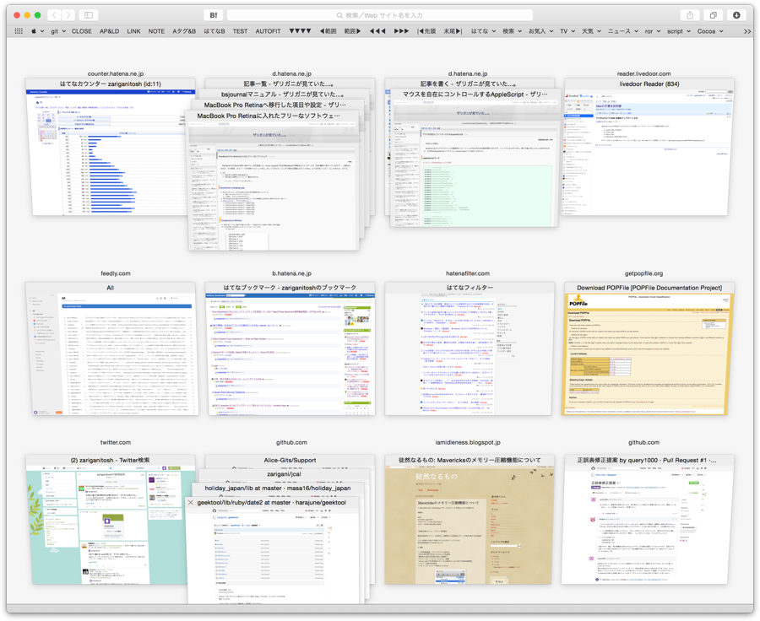Screen dimensions: 760x621
Task: Expand the ror bookmarks folder
Action: coord(653,31)
